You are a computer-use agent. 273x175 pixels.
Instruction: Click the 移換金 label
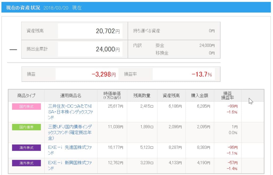click(162, 53)
